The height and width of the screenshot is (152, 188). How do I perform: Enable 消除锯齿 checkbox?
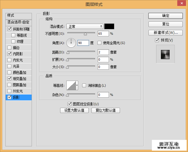[84, 85]
